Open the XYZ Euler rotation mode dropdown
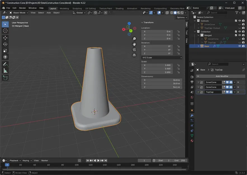The image size is (247, 175). [162, 58]
